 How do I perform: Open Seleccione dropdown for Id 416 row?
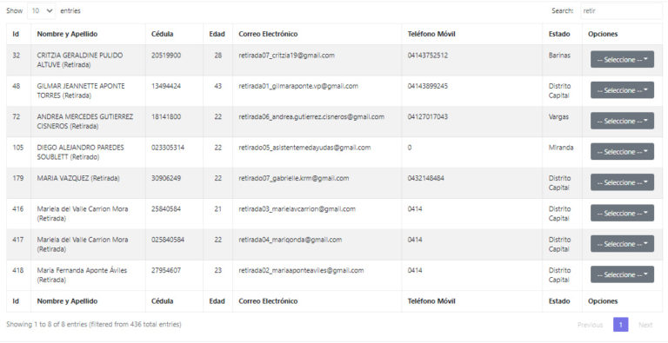pos(622,213)
